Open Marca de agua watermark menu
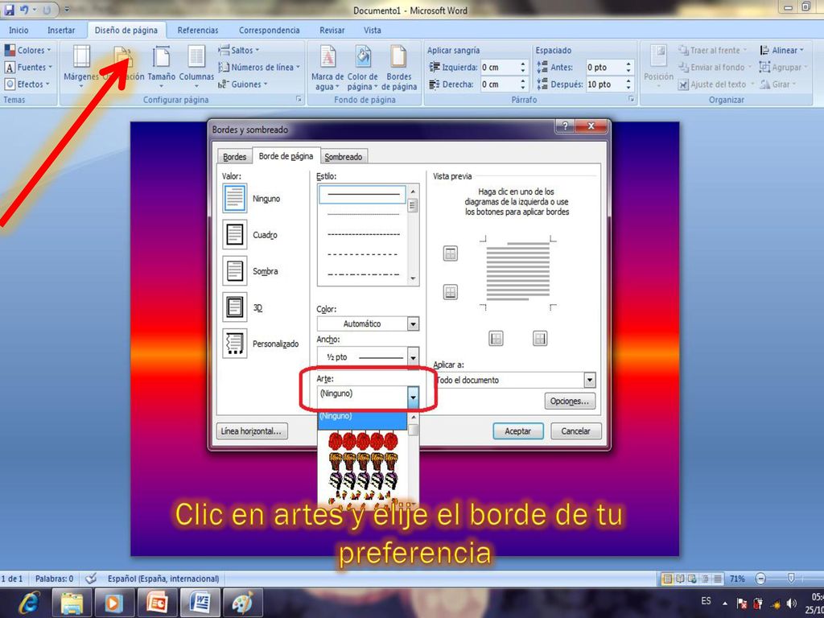This screenshot has width=824, height=618. 328,68
